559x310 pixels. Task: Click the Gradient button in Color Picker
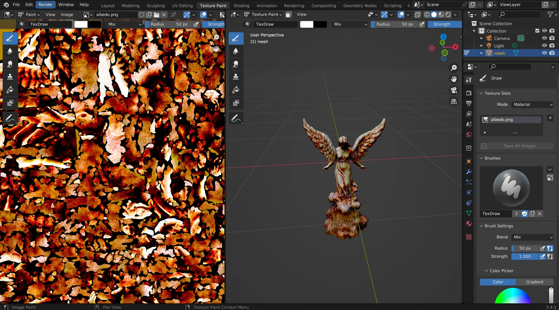pos(535,282)
